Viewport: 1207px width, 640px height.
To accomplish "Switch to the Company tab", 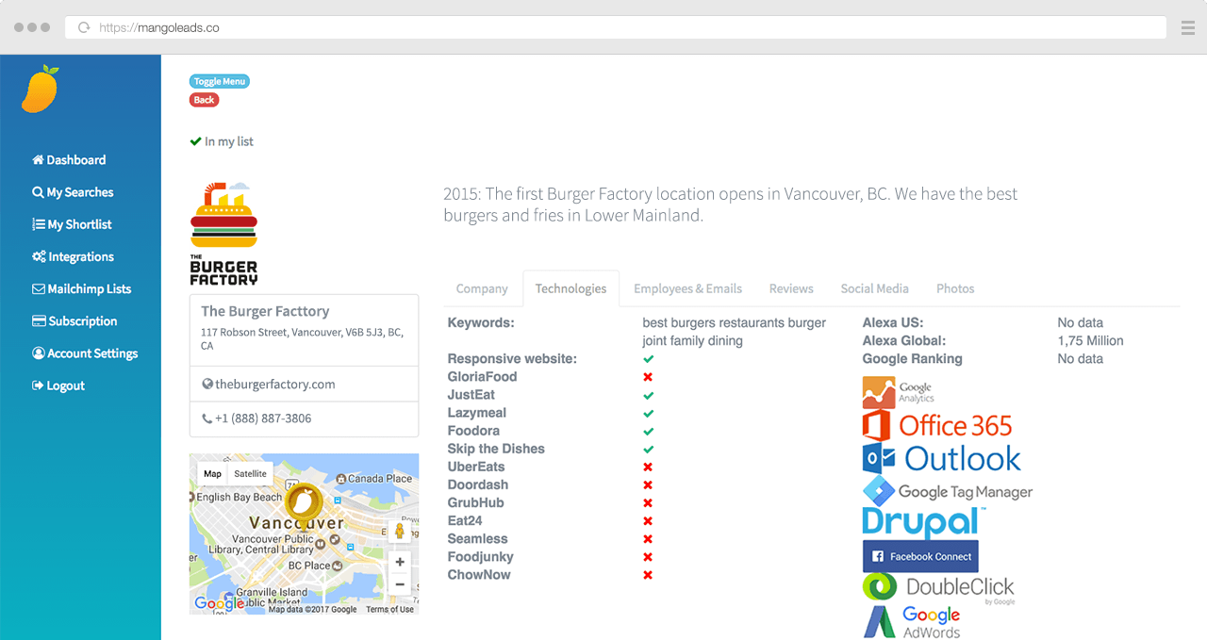I will coord(482,288).
